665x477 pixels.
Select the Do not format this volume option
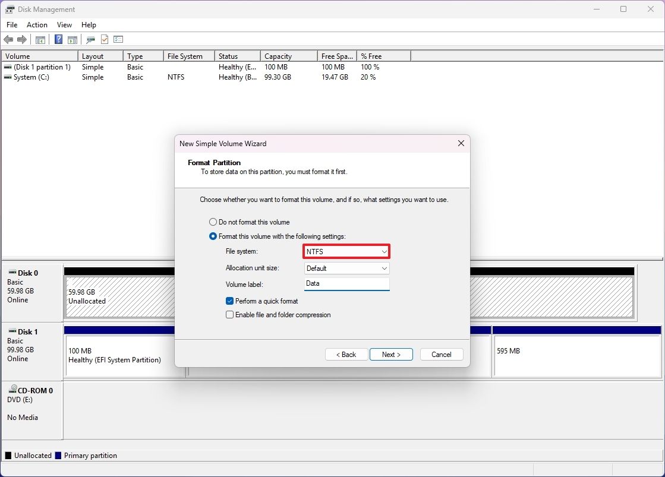point(213,222)
